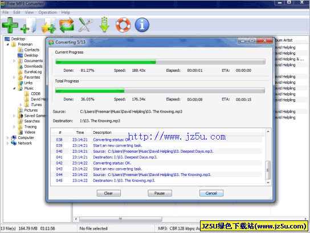Image resolution: width=310 pixels, height=233 pixels.
Task: Click the Total Progress bar
Action: [x=160, y=91]
